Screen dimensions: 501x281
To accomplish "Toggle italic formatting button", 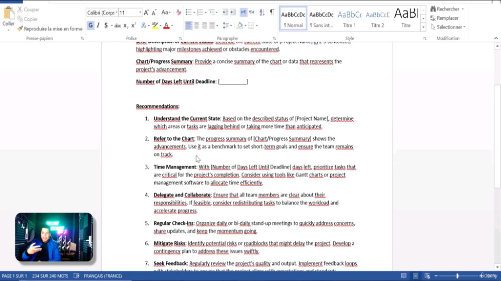I will 98,25.
